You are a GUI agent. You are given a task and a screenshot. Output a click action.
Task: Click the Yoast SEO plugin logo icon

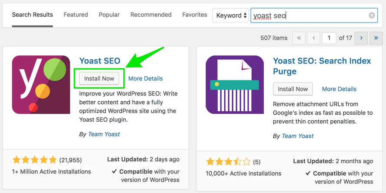(x=41, y=84)
